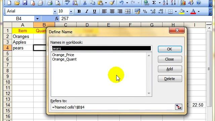Click the Refers to input field

[113, 107]
